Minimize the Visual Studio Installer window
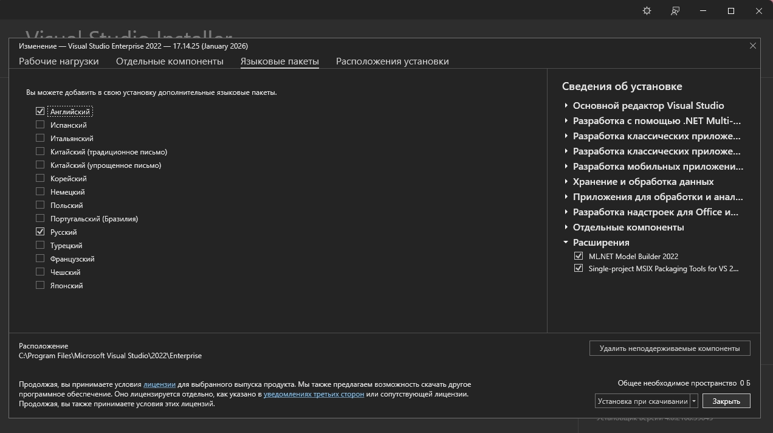This screenshot has height=433, width=773. (703, 11)
